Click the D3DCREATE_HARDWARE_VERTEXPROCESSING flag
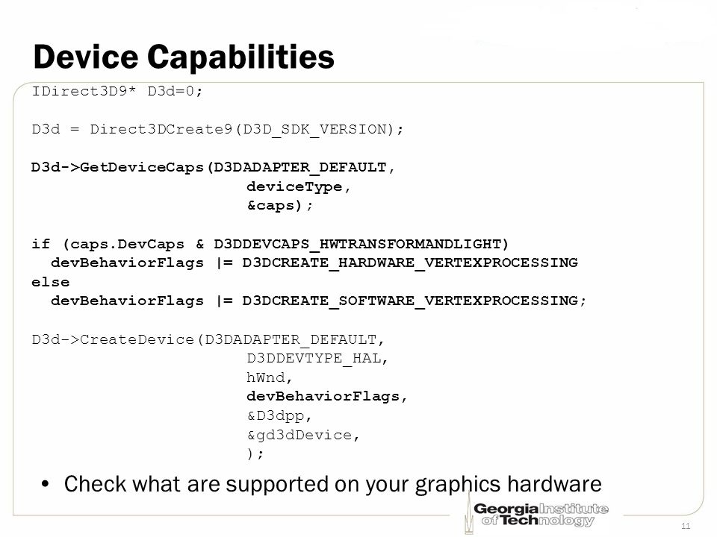717x537 pixels. [410, 263]
